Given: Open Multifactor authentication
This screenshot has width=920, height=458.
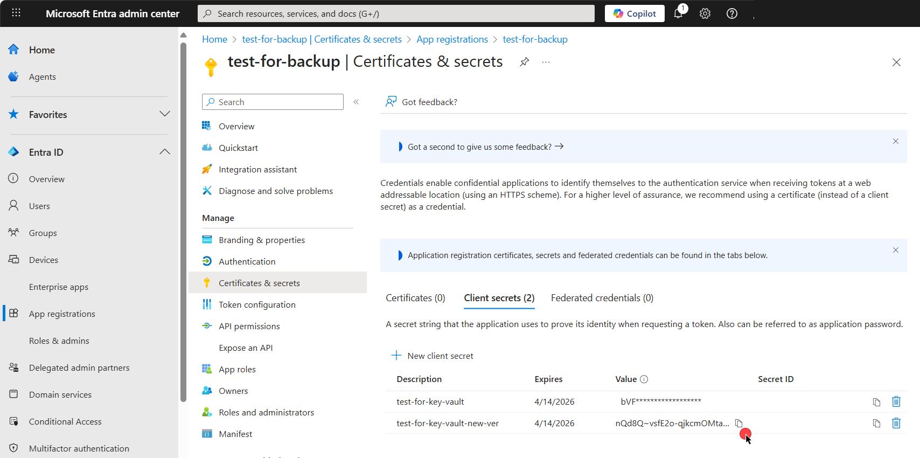Looking at the screenshot, I should 79,449.
